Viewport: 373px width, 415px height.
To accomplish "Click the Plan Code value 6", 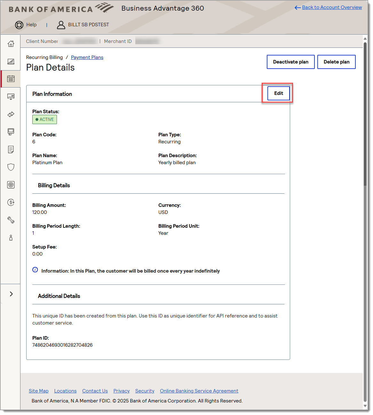I will [34, 142].
